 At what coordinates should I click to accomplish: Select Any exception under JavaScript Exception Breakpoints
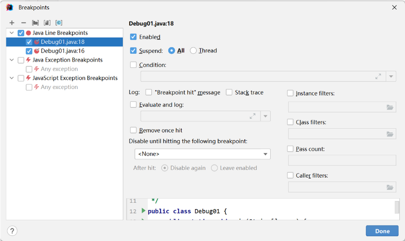pos(64,87)
